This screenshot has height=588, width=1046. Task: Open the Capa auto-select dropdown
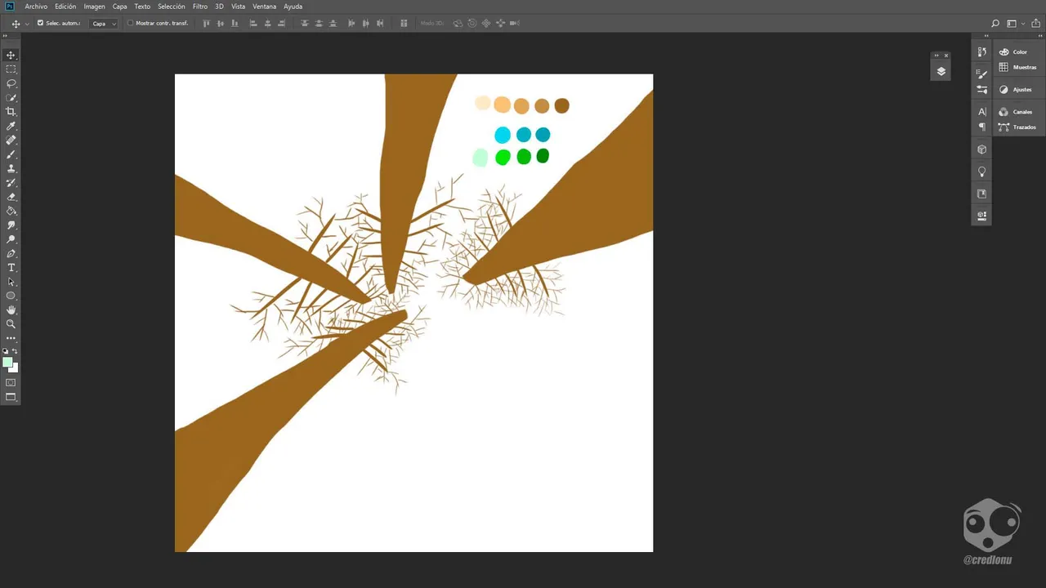(104, 24)
